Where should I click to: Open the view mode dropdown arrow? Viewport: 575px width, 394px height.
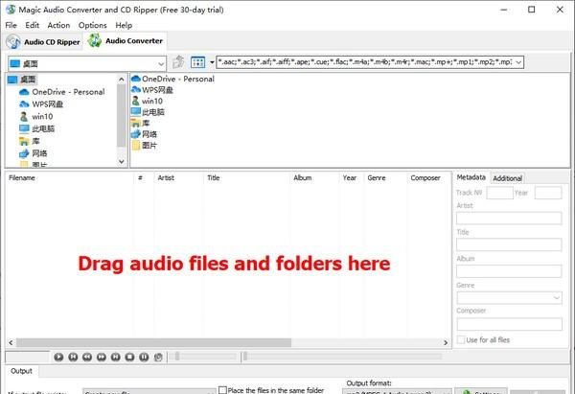coord(212,62)
